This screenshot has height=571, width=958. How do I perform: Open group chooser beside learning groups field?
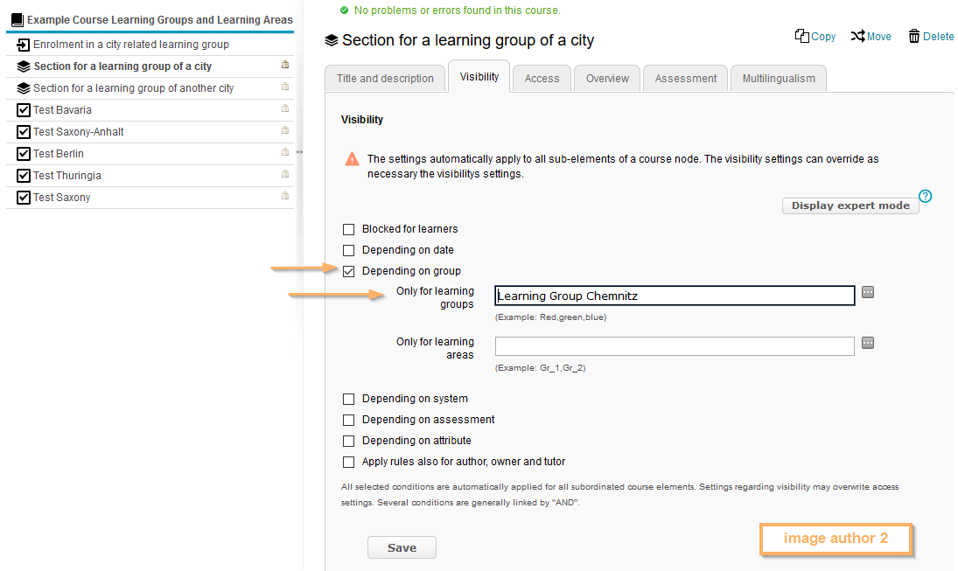click(x=868, y=293)
